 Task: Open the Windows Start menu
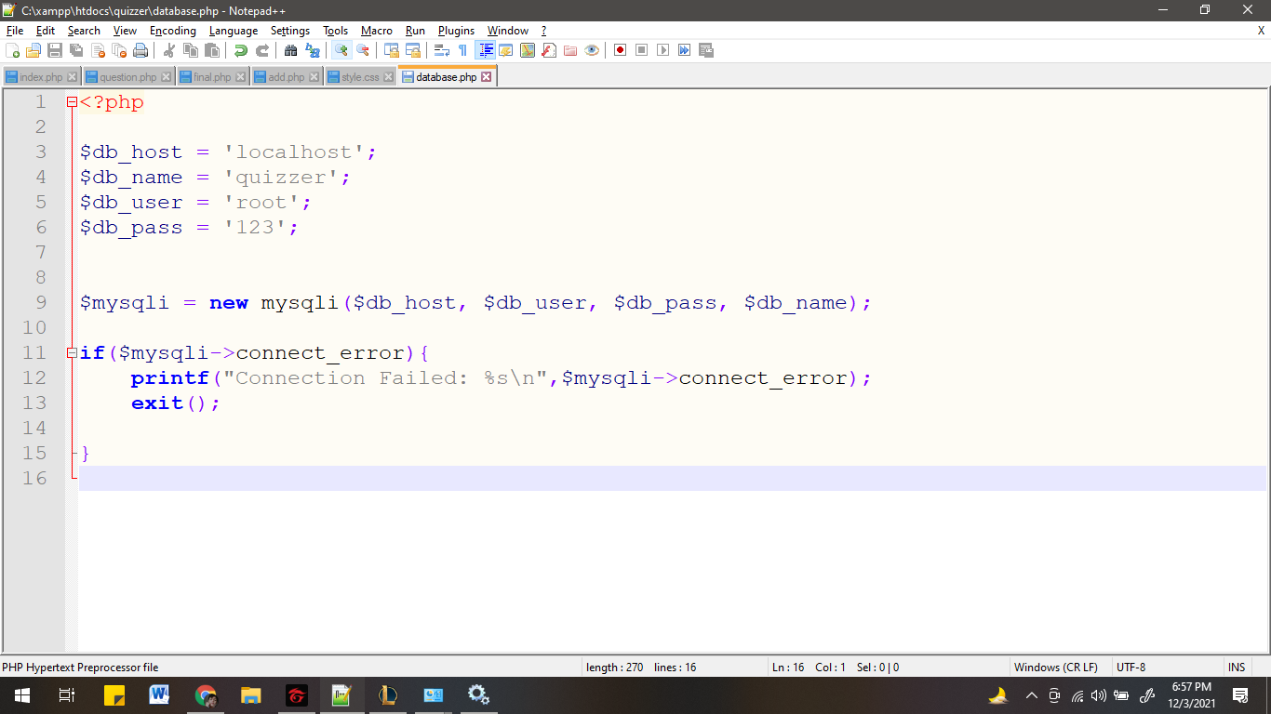(x=22, y=695)
